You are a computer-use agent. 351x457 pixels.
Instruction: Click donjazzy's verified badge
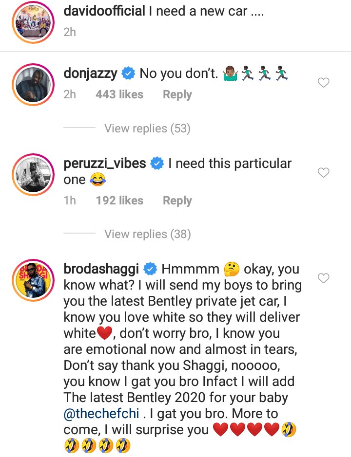click(128, 73)
